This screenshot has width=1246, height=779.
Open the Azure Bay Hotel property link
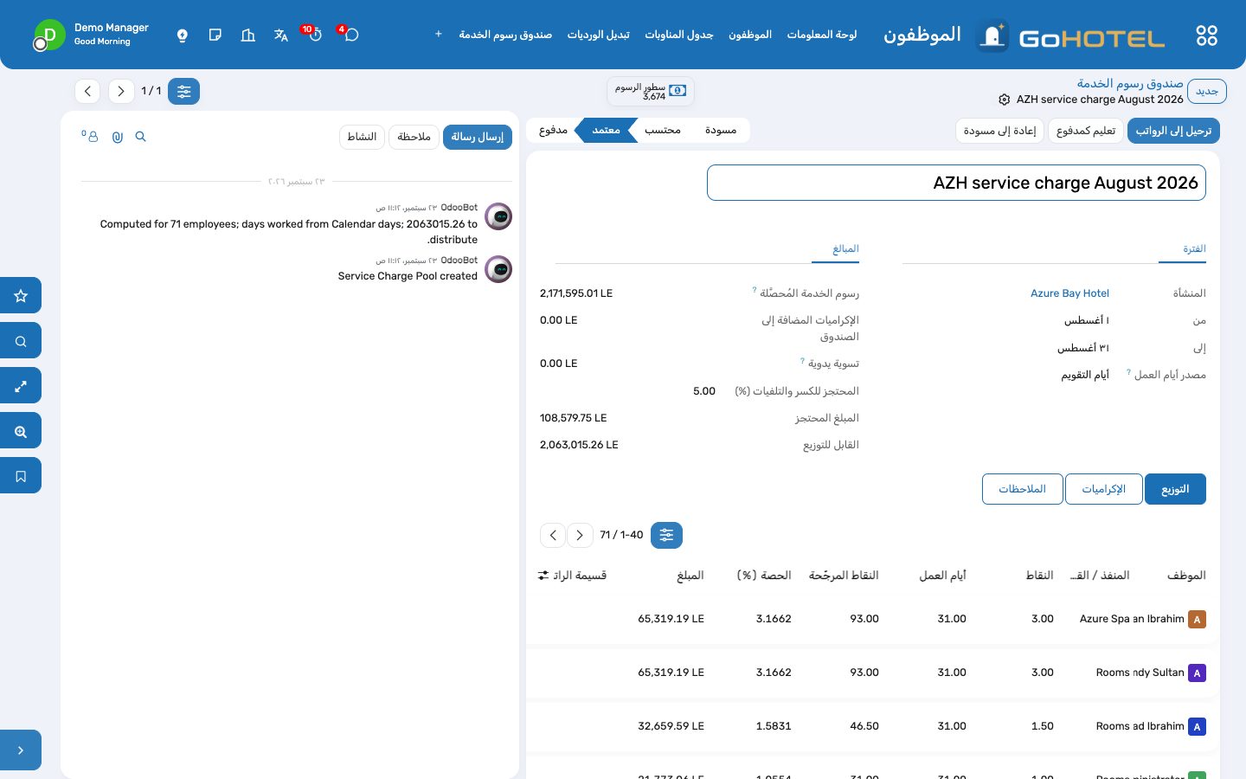[x=1069, y=293]
